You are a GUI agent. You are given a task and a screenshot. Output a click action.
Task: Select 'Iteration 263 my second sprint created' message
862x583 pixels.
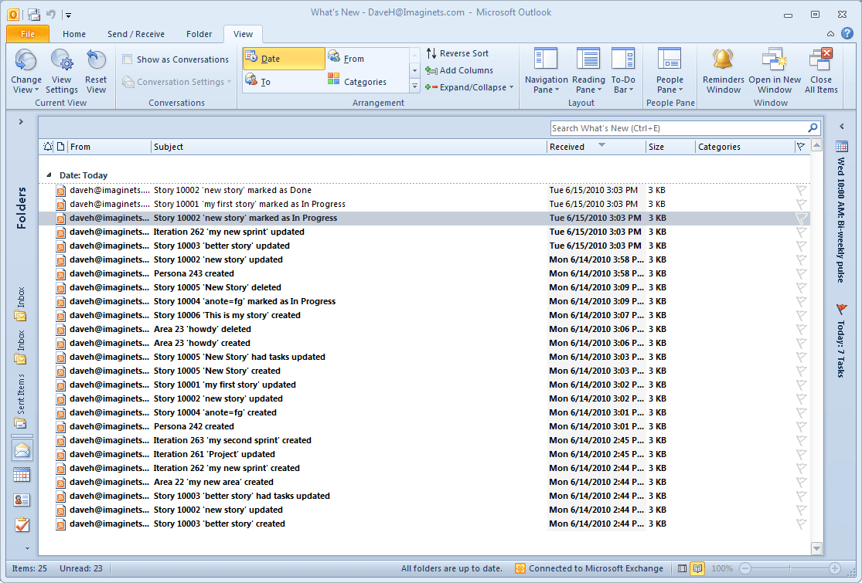pos(424,440)
